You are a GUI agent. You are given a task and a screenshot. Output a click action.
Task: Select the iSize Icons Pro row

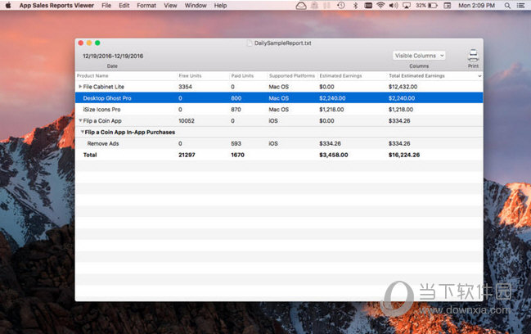pyautogui.click(x=279, y=110)
